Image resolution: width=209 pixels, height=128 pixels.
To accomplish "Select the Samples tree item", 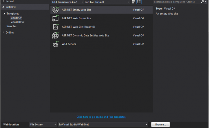I will click(12, 26).
